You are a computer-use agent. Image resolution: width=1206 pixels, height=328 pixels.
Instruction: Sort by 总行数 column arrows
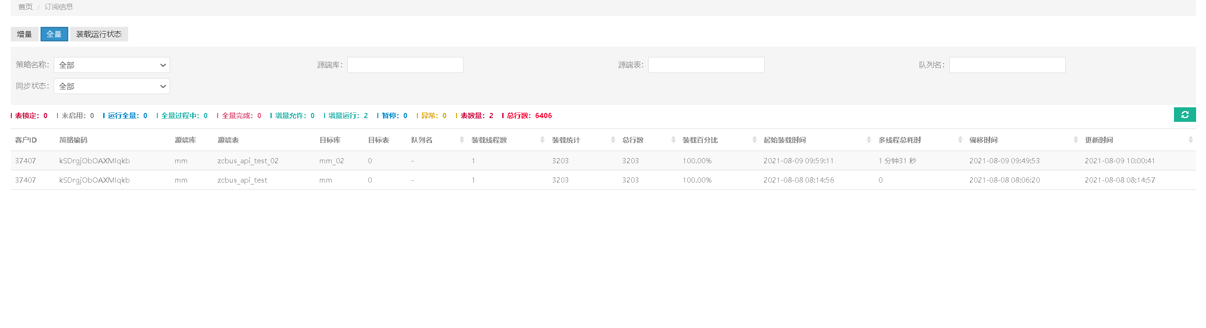[x=673, y=140]
